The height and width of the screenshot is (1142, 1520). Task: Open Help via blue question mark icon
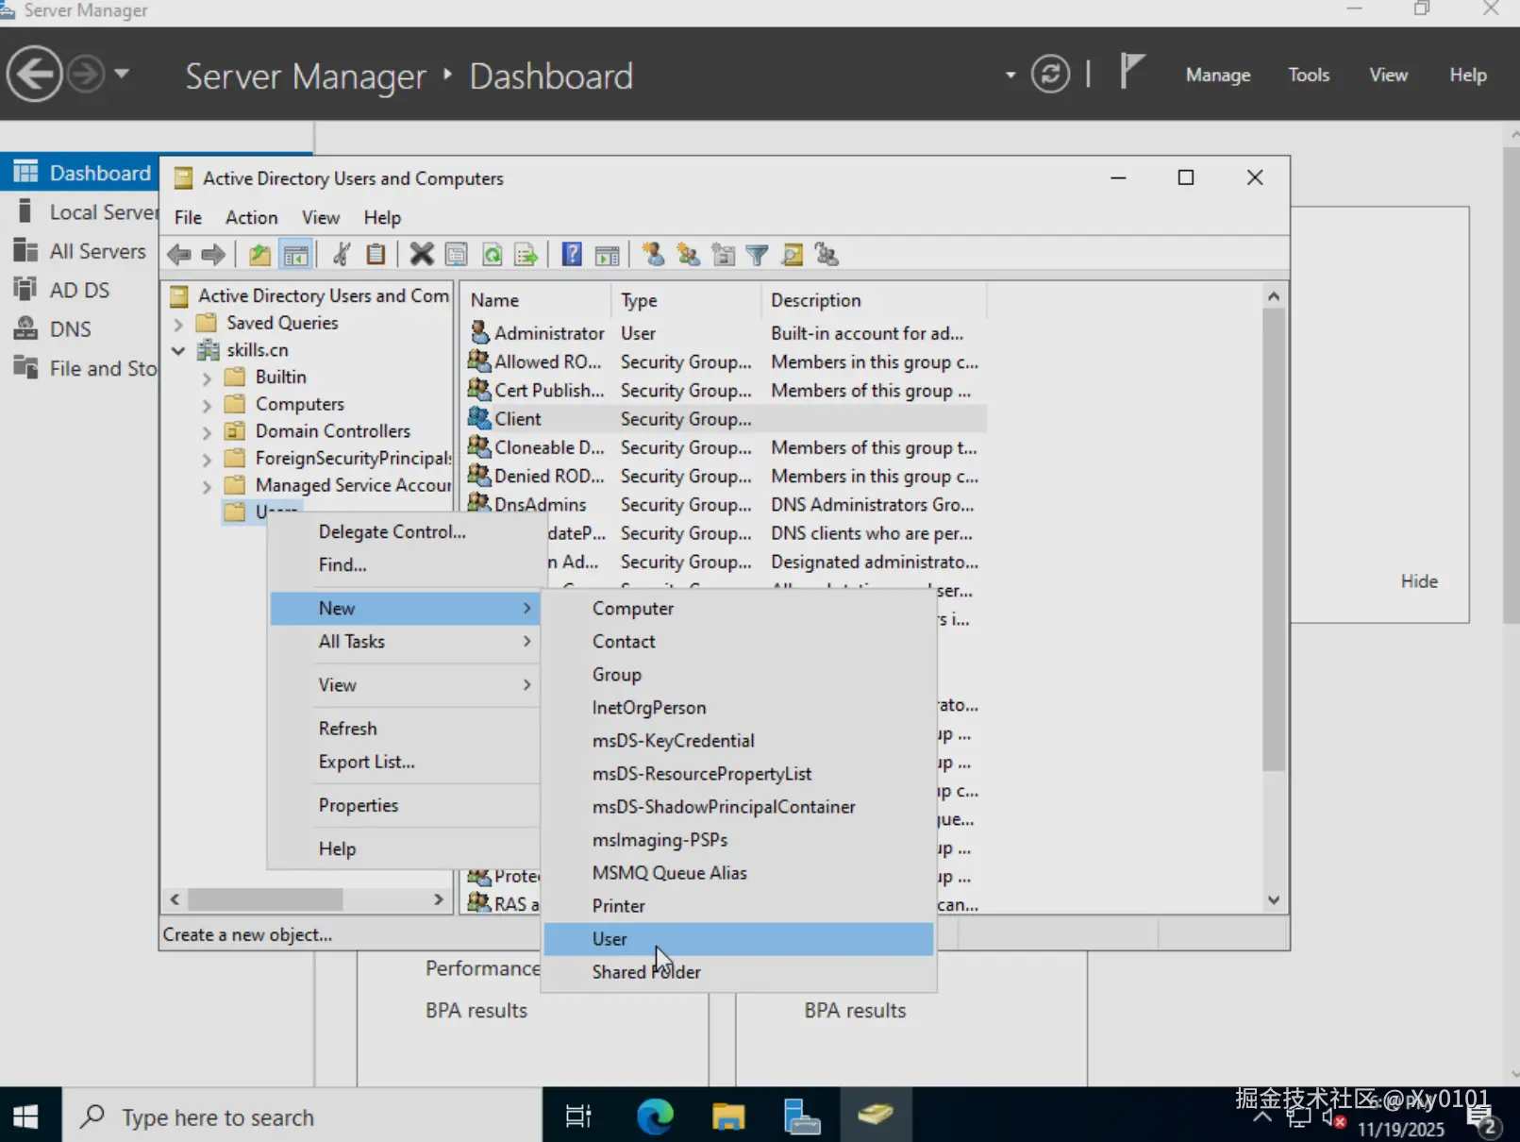tap(572, 255)
